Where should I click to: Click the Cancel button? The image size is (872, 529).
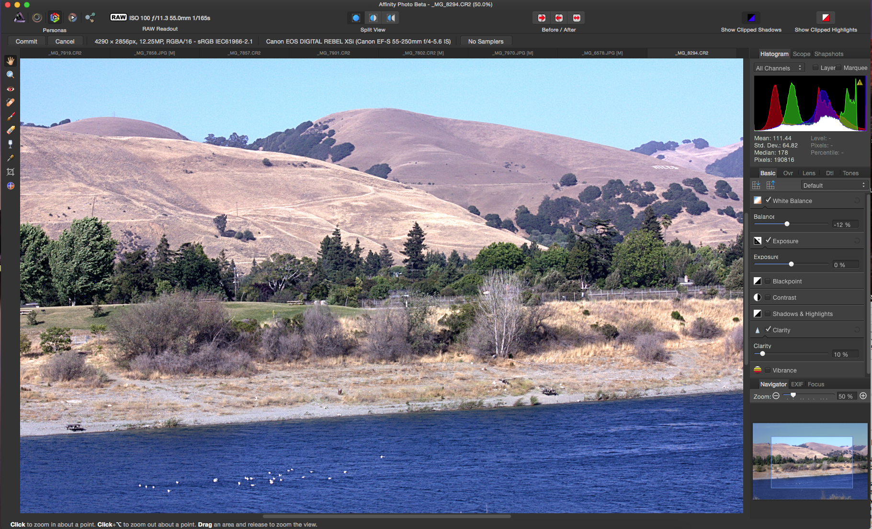[65, 42]
